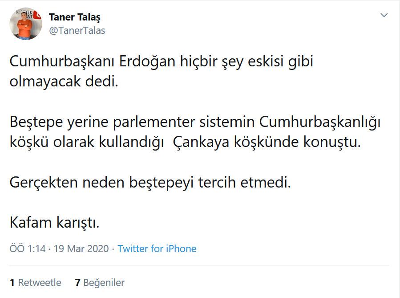The width and height of the screenshot is (400, 298).
Task: Open the Twitter for iPhone source link
Action: pos(157,249)
